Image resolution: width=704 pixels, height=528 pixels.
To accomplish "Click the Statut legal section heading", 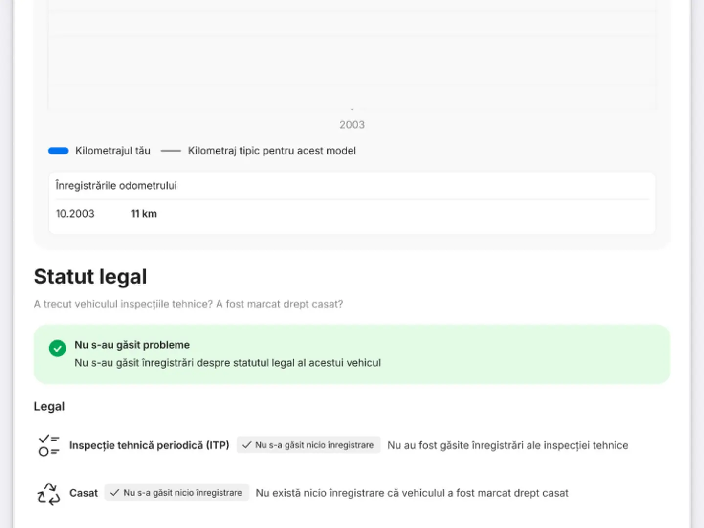I will pyautogui.click(x=90, y=277).
